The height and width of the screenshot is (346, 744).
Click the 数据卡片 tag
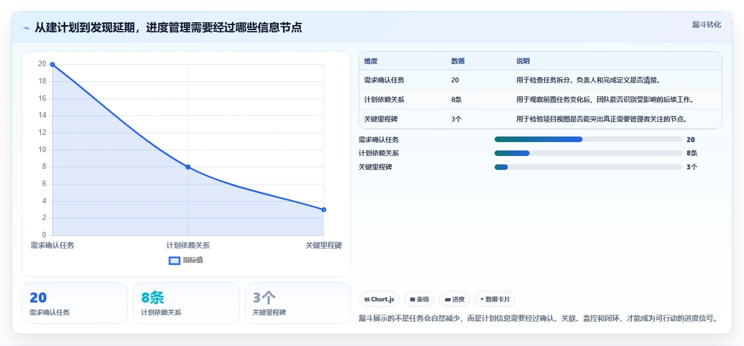(x=495, y=299)
